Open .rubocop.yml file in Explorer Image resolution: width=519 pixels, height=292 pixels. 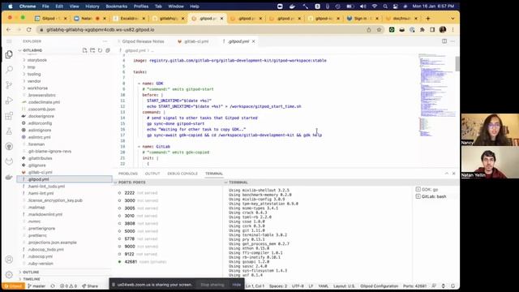[x=40, y=256]
